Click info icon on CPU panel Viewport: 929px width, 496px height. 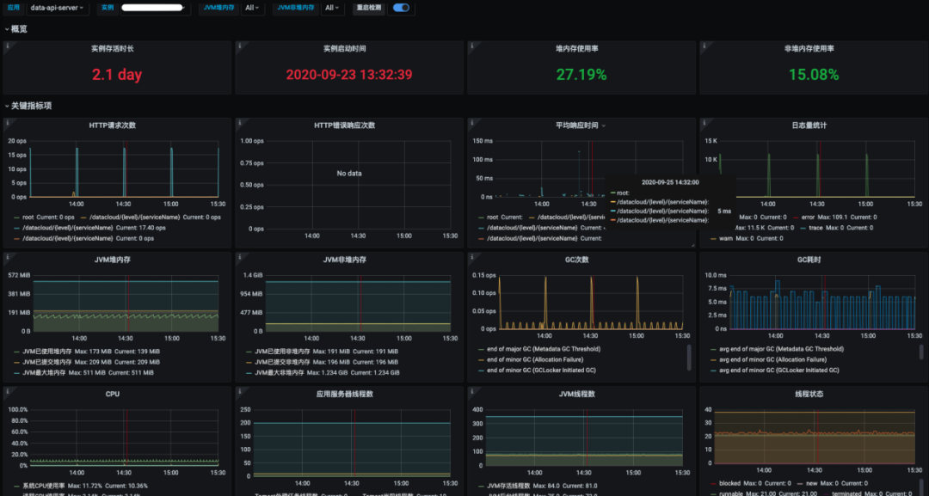pos(7,391)
